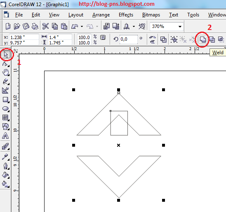Expand the Undo history arrow

(82, 26)
